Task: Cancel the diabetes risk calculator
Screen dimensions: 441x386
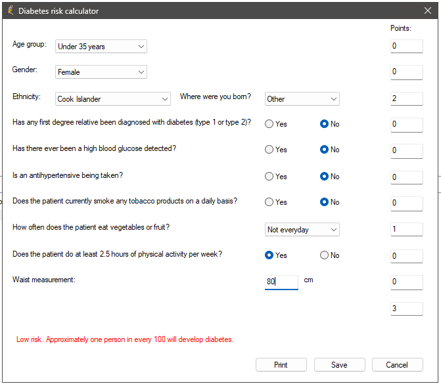Action: 397,364
